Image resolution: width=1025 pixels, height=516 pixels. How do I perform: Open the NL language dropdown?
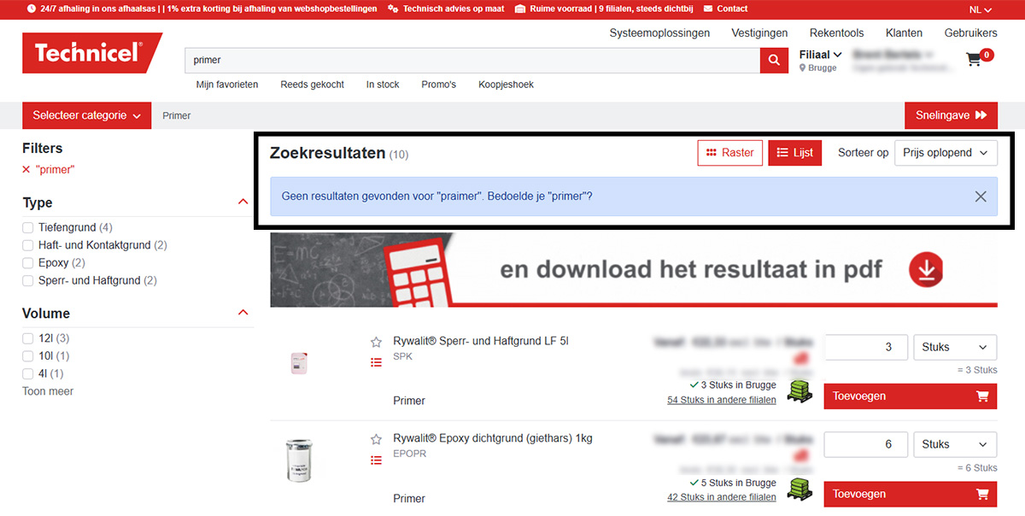[x=981, y=9]
